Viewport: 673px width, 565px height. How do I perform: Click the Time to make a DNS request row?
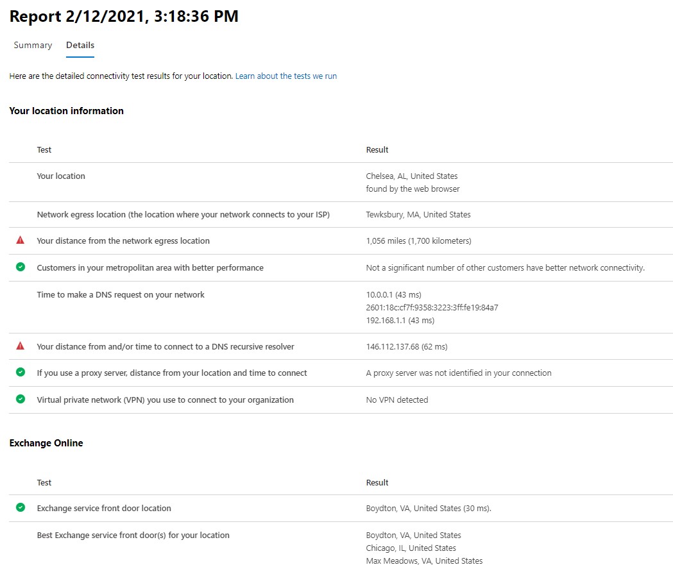[x=341, y=307]
